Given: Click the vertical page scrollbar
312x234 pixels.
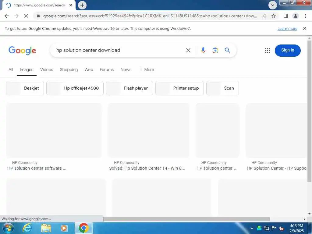Looking at the screenshot, I should (x=309, y=111).
